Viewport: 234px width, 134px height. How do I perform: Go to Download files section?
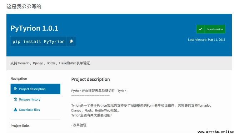click(29, 110)
